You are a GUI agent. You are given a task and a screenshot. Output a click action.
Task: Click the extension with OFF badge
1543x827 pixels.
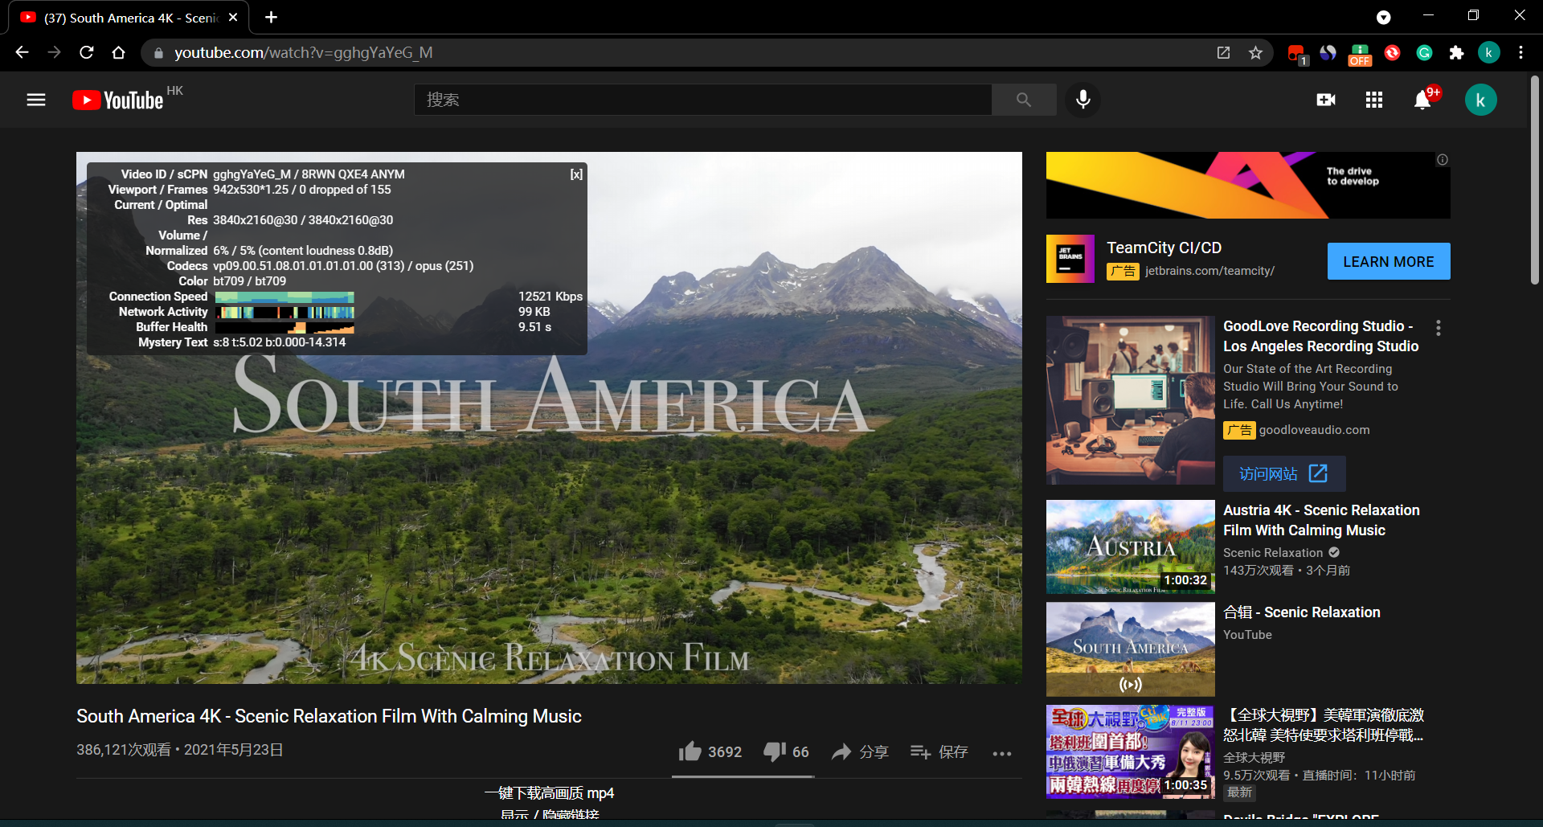(x=1360, y=54)
